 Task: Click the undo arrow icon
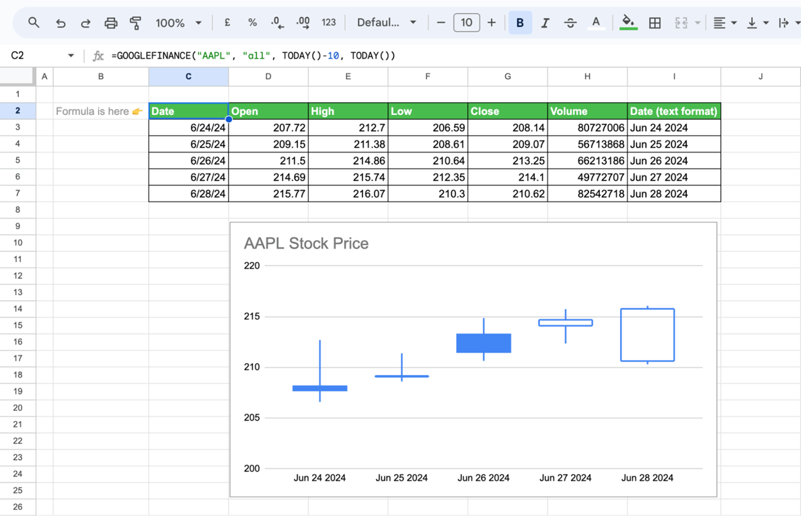pos(61,23)
